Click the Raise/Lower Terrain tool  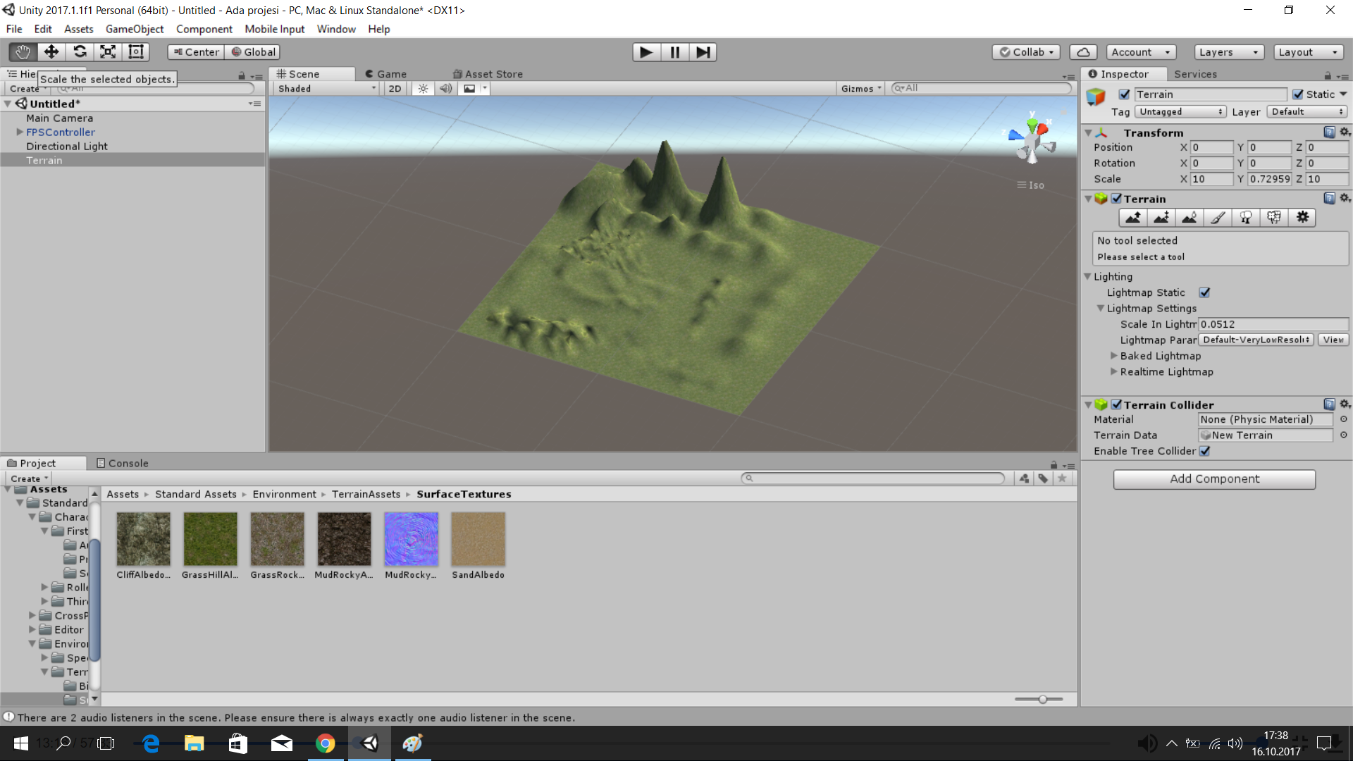pyautogui.click(x=1132, y=218)
